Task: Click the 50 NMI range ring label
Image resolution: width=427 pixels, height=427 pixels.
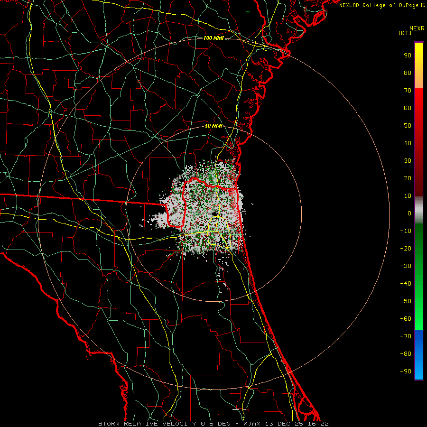Action: pos(213,126)
